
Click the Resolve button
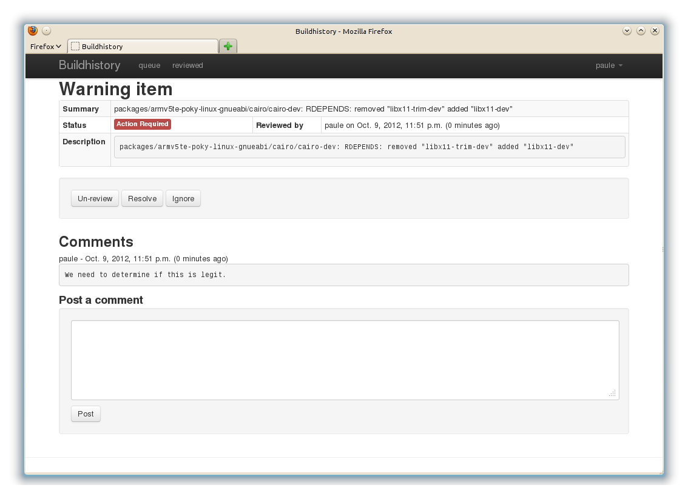pos(142,199)
